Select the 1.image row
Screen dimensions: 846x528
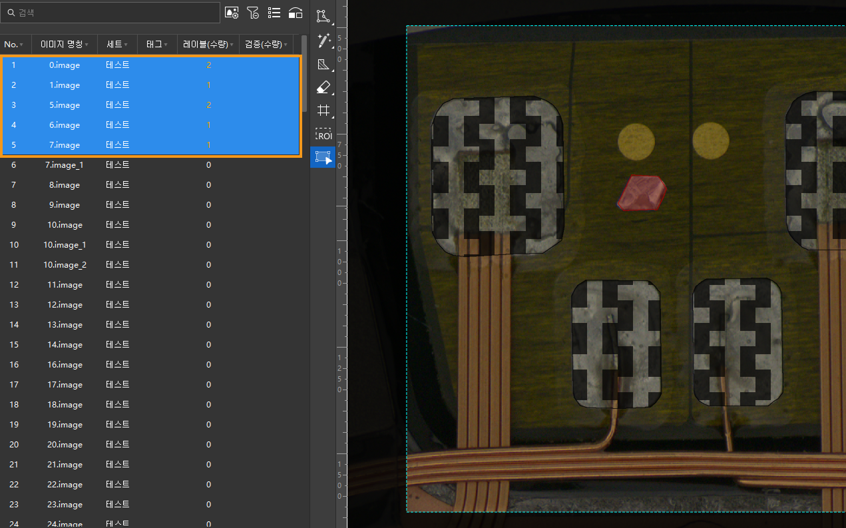coord(151,85)
